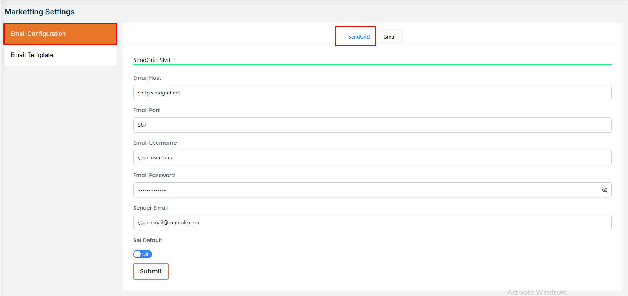Click the Email Host label
This screenshot has height=296, width=628.
(x=147, y=78)
